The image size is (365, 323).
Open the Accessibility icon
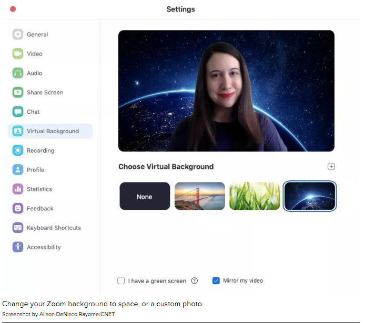pos(18,247)
